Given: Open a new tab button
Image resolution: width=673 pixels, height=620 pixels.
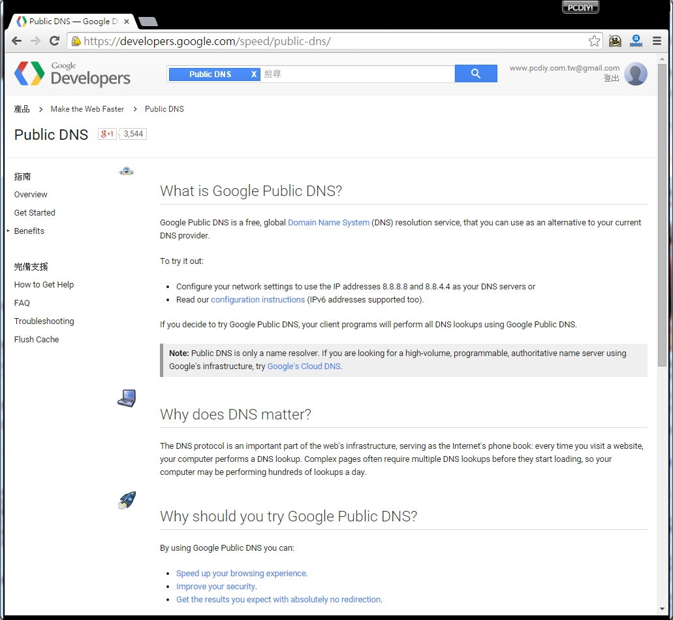Looking at the screenshot, I should tap(149, 22).
